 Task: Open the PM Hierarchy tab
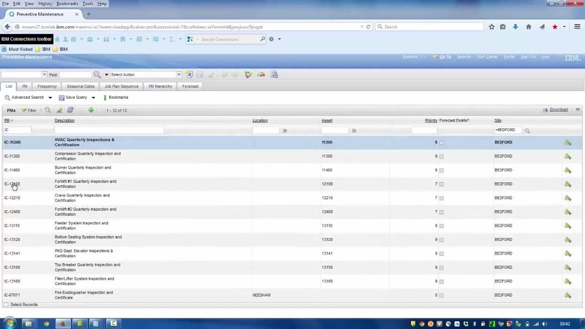pyautogui.click(x=160, y=86)
